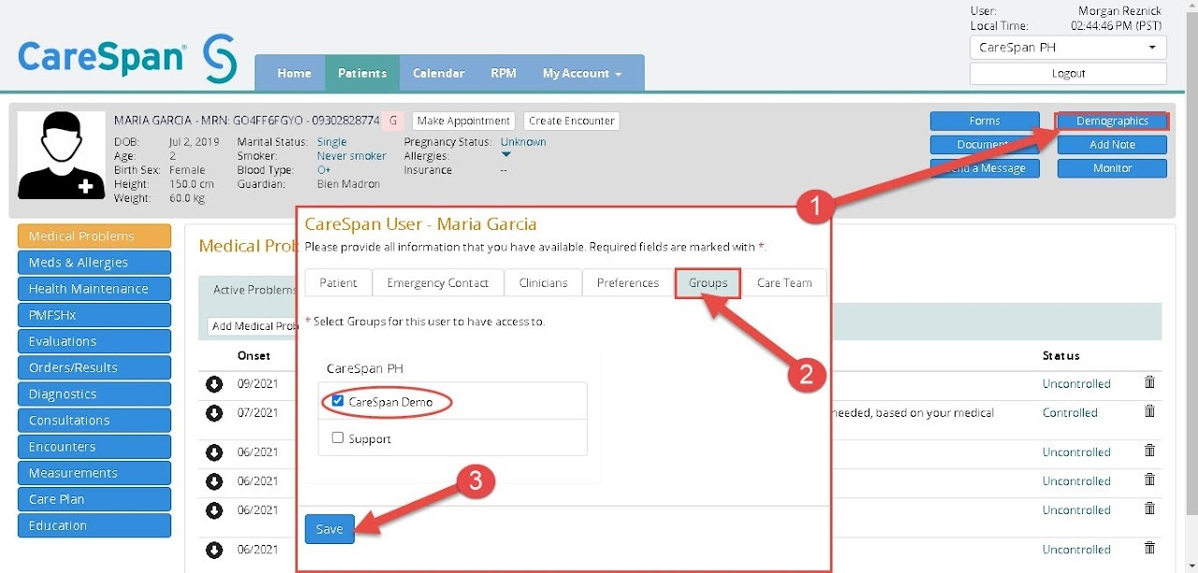Screen dimensions: 1198x573
Task: Uncheck the CareSpan Demo group checkbox
Action: (338, 401)
